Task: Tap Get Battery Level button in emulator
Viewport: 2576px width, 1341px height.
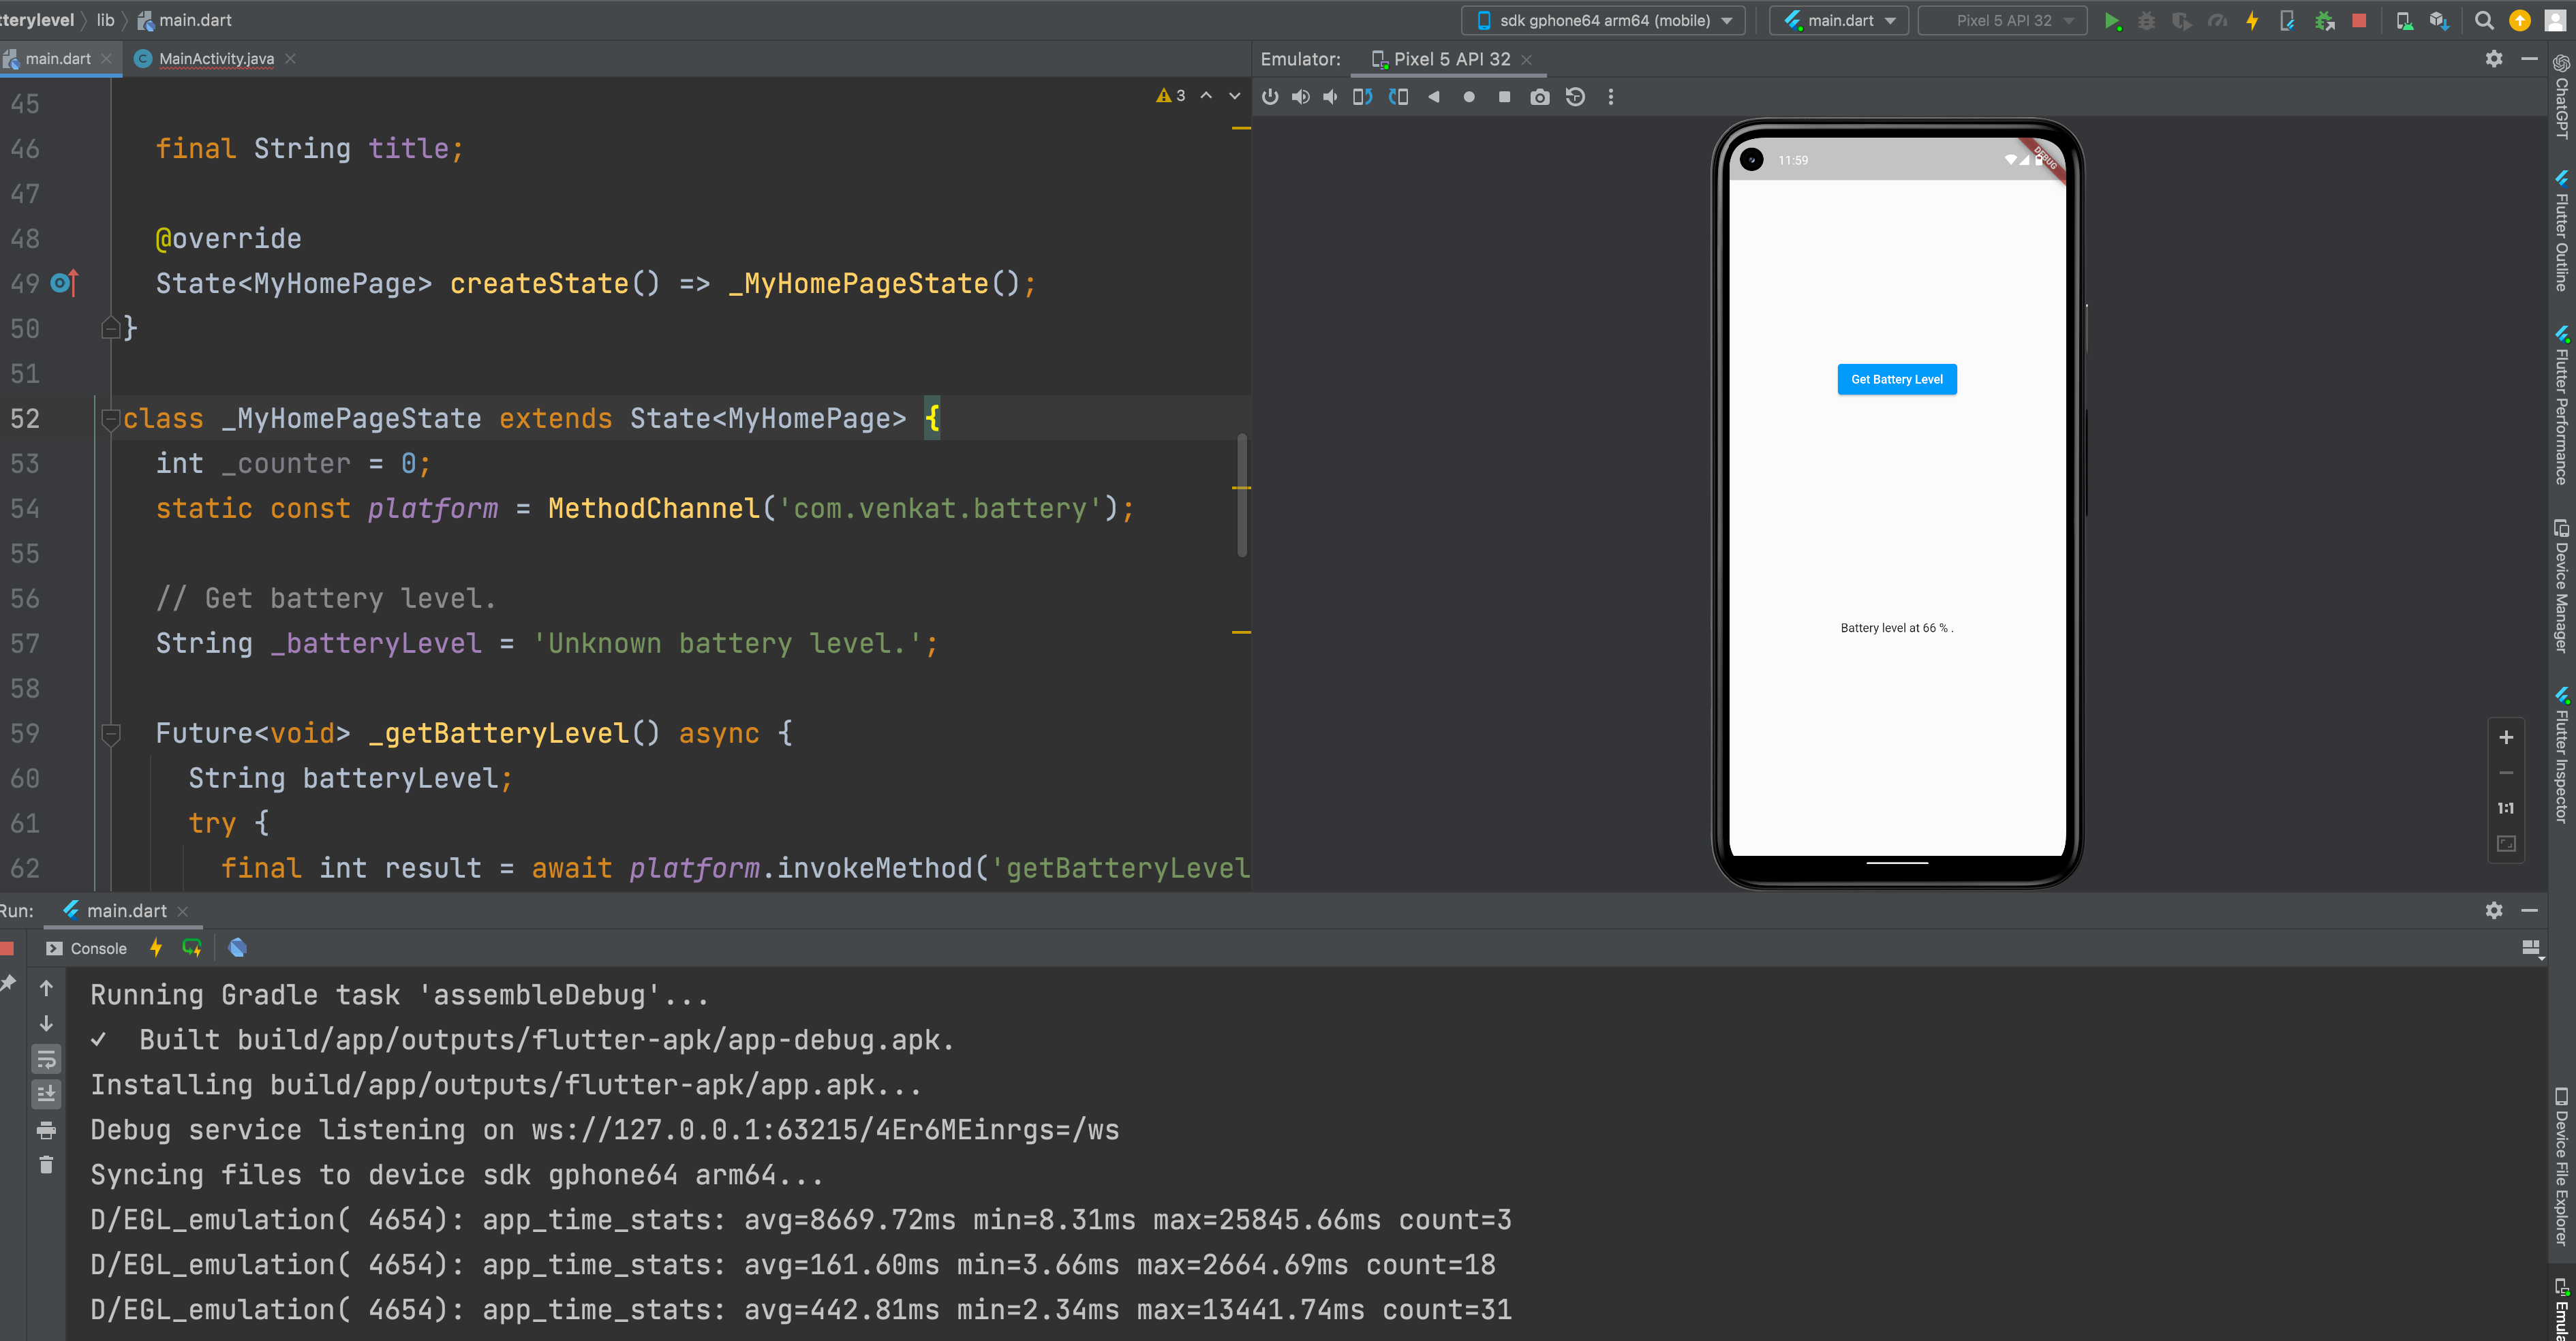Action: pyautogui.click(x=1896, y=379)
